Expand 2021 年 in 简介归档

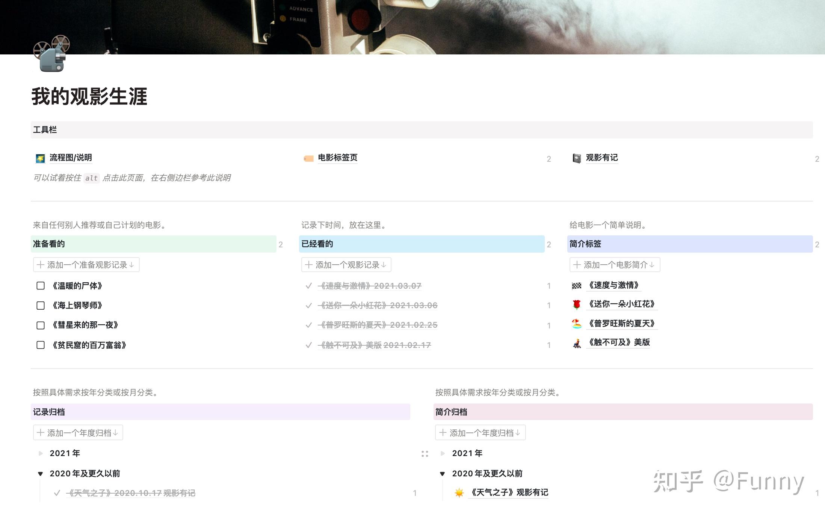coord(443,453)
